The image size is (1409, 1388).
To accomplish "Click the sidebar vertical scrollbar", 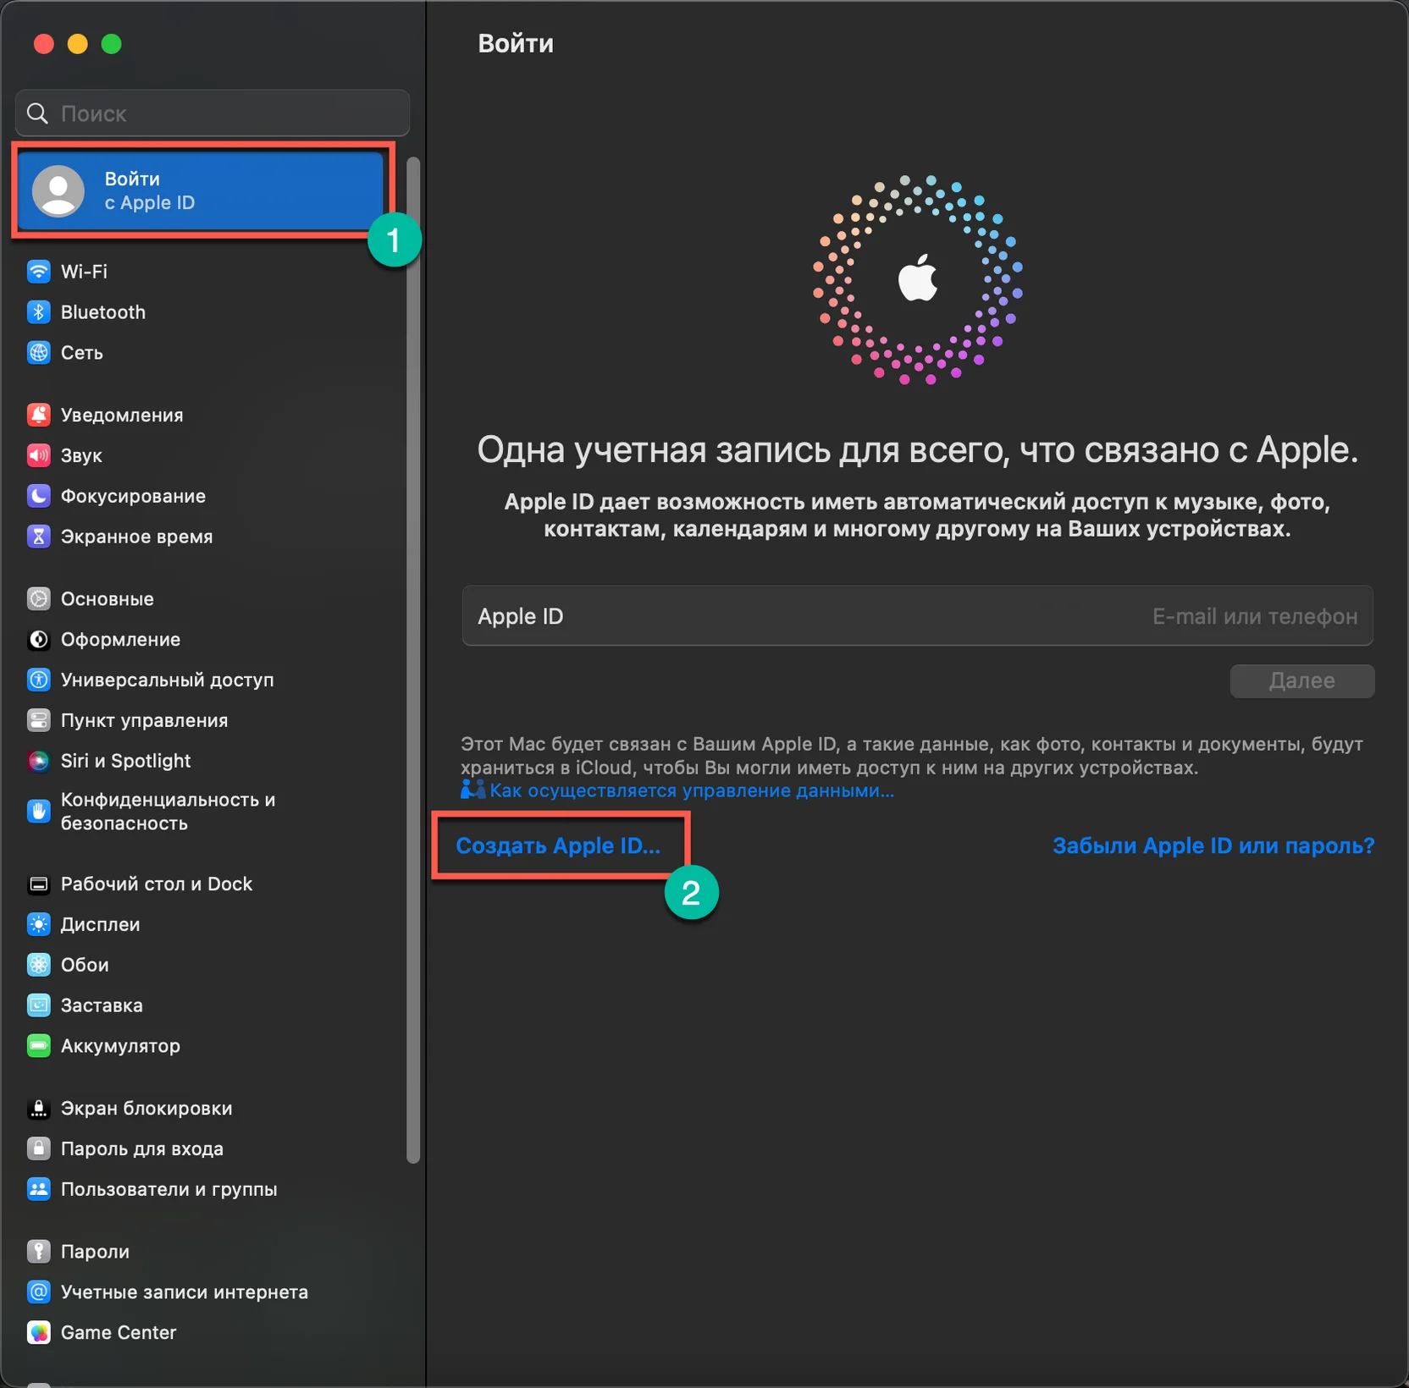I will coord(413,660).
